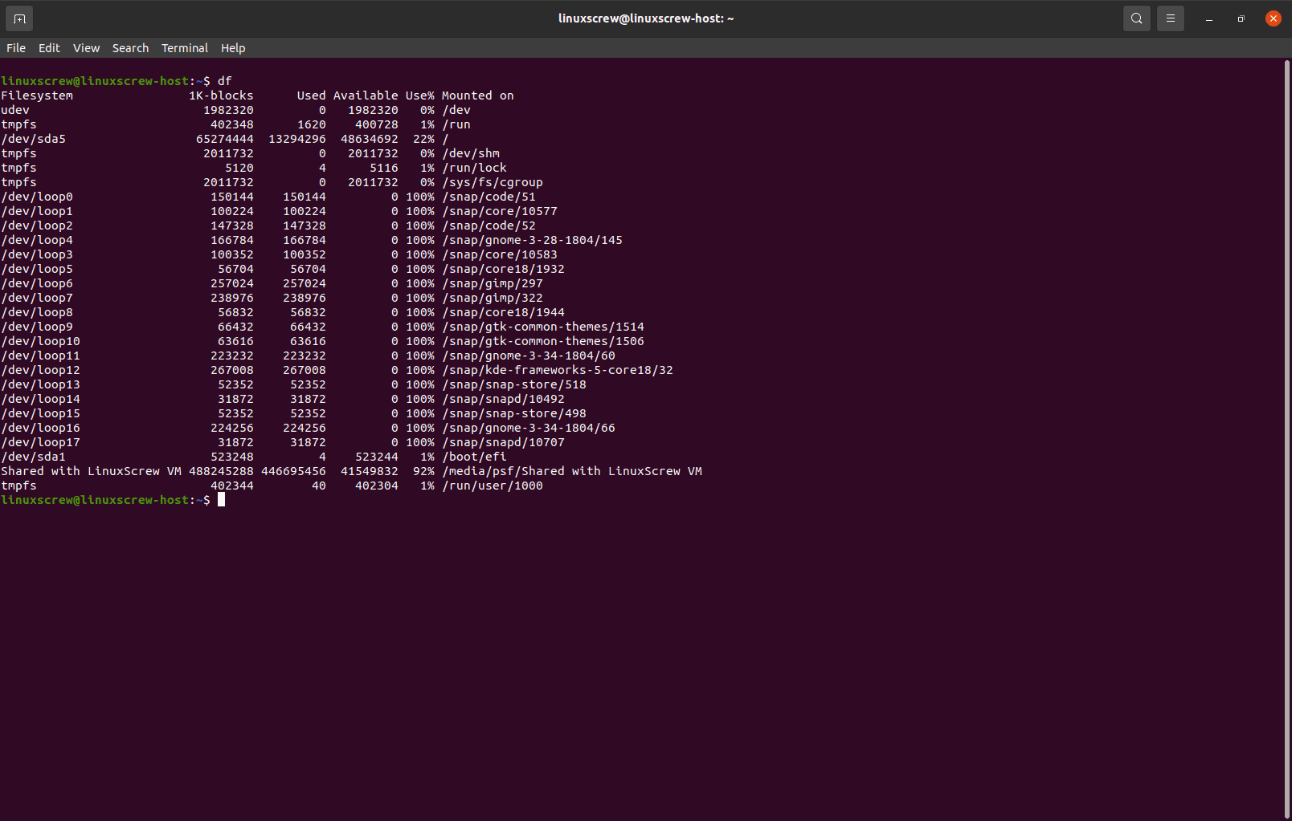Click the /boot/efi mount point text
Image resolution: width=1292 pixels, height=821 pixels.
coord(474,456)
